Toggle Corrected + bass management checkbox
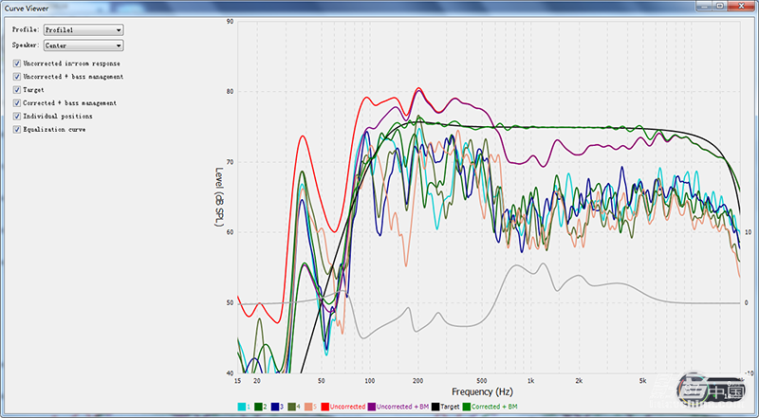The height and width of the screenshot is (418, 759). pos(17,103)
